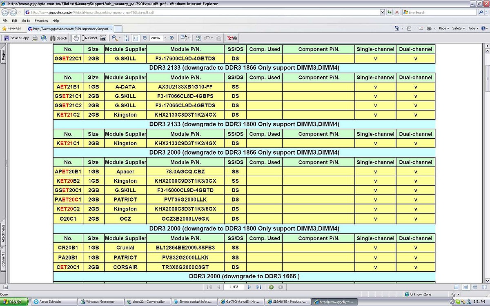Click OCZ3B2000LV6GK module part number
This screenshot has width=490, height=306.
pyautogui.click(x=185, y=219)
